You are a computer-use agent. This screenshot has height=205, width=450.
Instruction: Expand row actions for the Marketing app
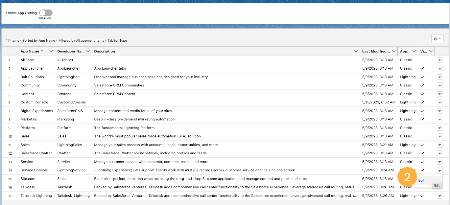pos(440,119)
